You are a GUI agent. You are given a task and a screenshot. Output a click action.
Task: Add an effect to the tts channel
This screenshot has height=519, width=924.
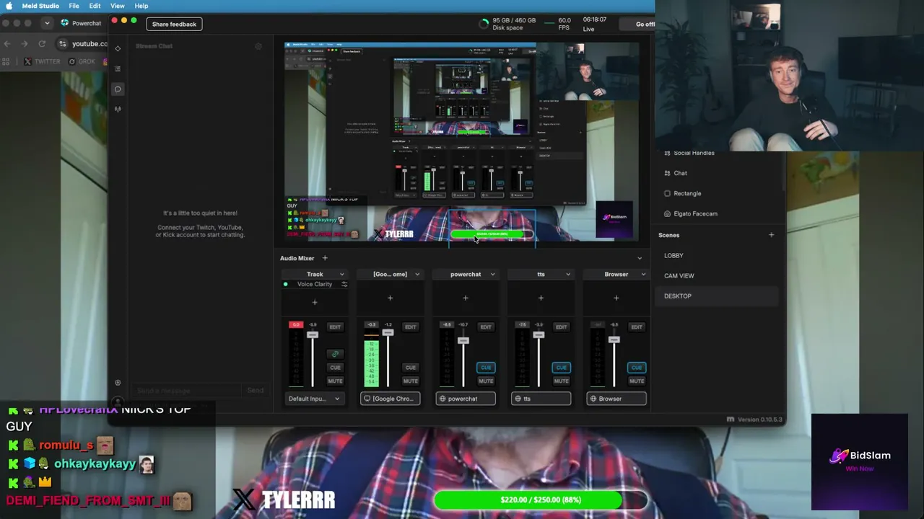541,298
